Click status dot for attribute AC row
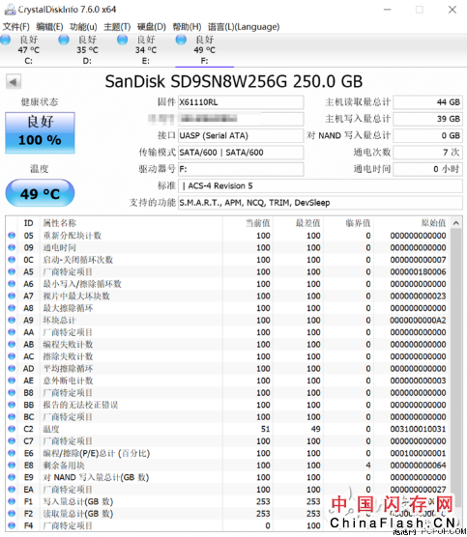Screen dimensions: 467x537 coord(12,356)
